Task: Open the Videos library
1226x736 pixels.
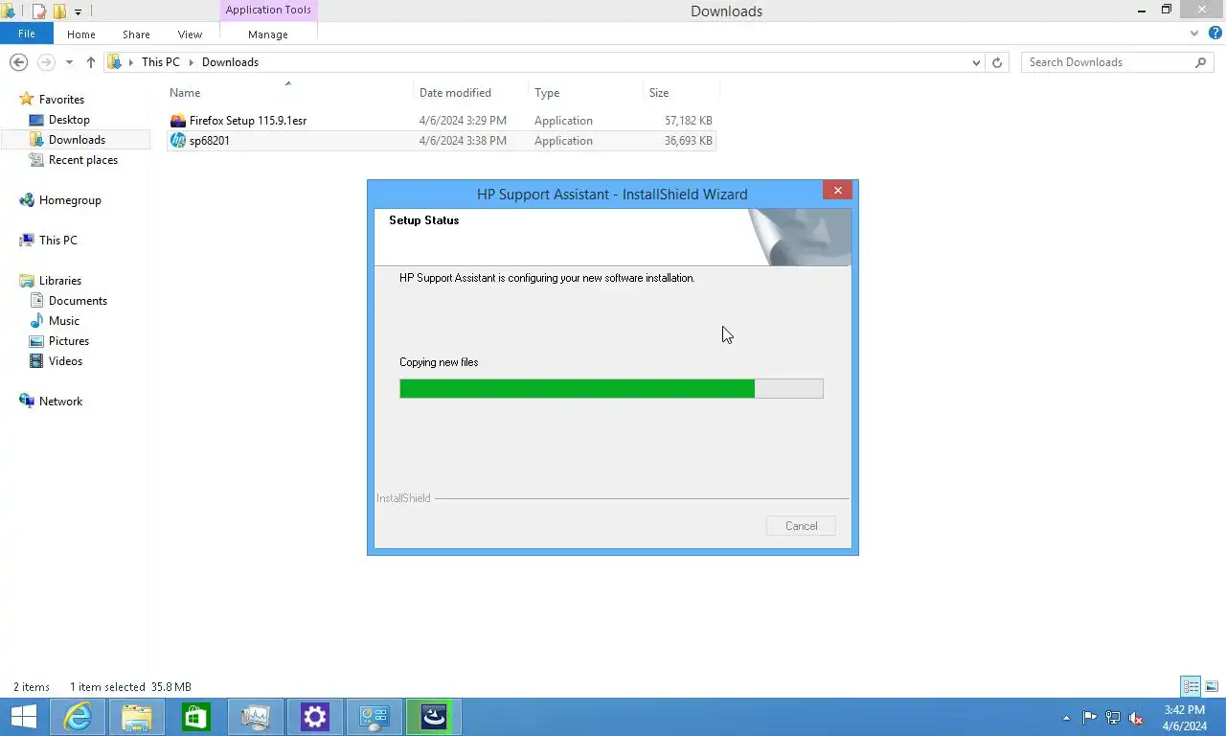Action: coord(65,361)
